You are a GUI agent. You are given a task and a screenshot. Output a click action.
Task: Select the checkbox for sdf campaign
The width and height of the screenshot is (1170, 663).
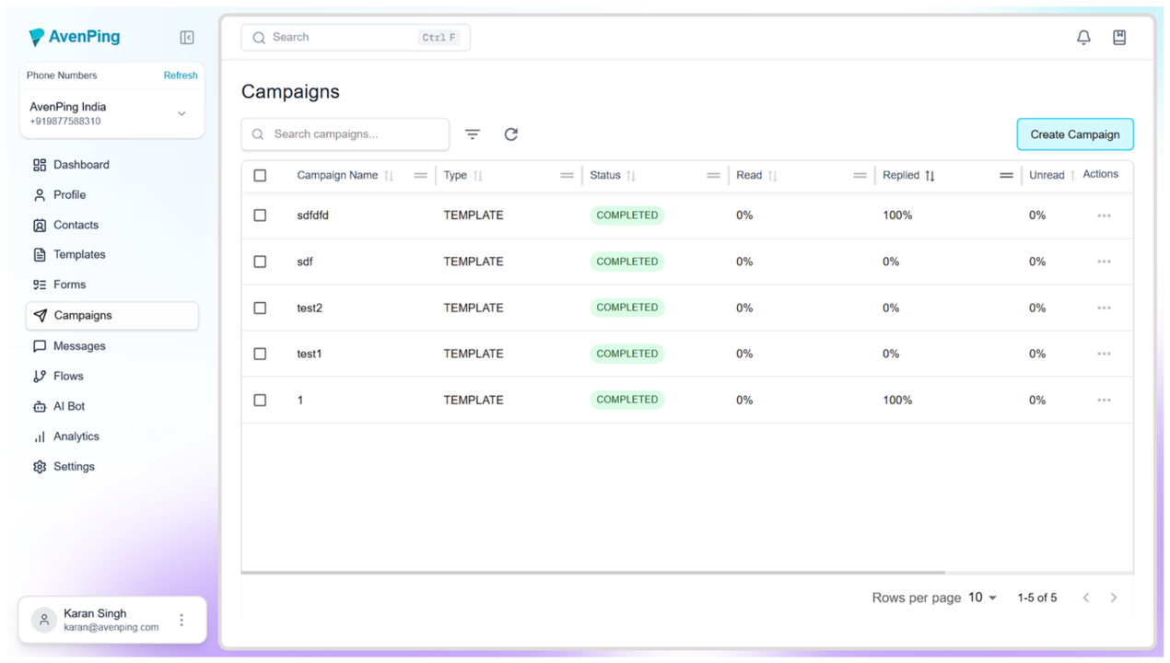coord(260,262)
